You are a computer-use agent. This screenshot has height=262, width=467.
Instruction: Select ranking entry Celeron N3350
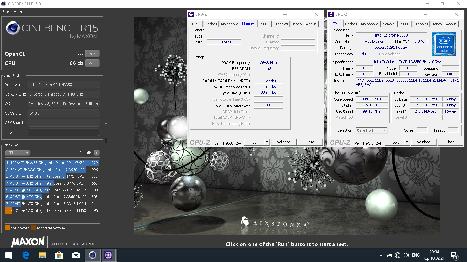[x=52, y=210]
